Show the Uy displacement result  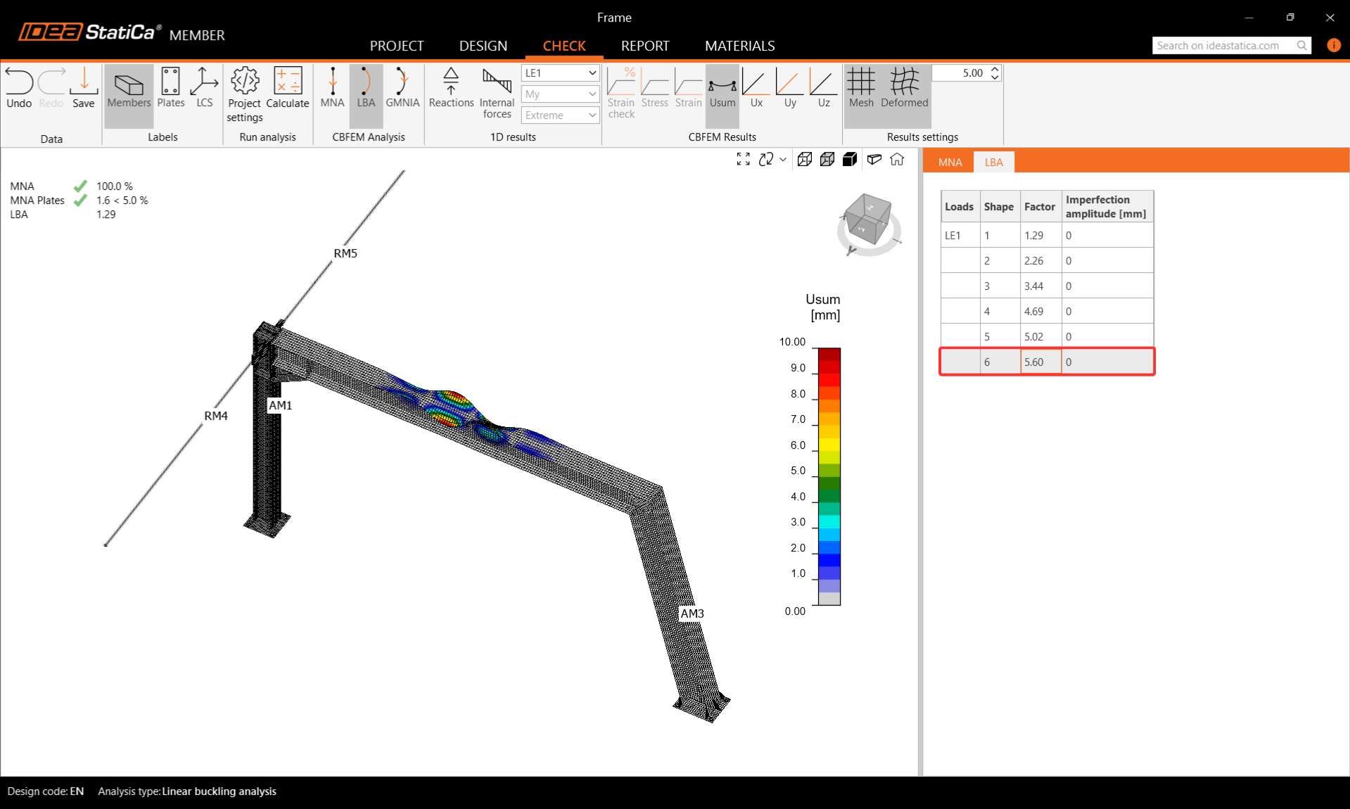pyautogui.click(x=790, y=89)
